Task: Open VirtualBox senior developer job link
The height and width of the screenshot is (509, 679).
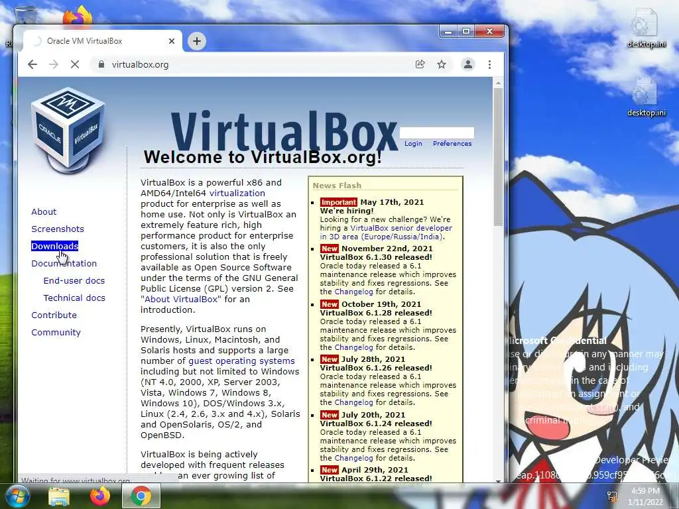Action: coord(386,232)
